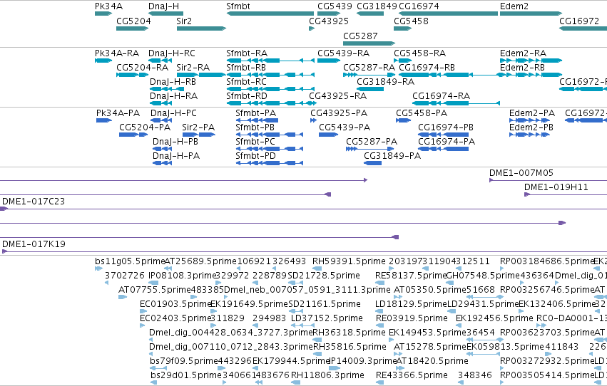Viewport: 607px width, 386px height.
Task: Click the Edem2-PB protein label
Action: (531, 127)
